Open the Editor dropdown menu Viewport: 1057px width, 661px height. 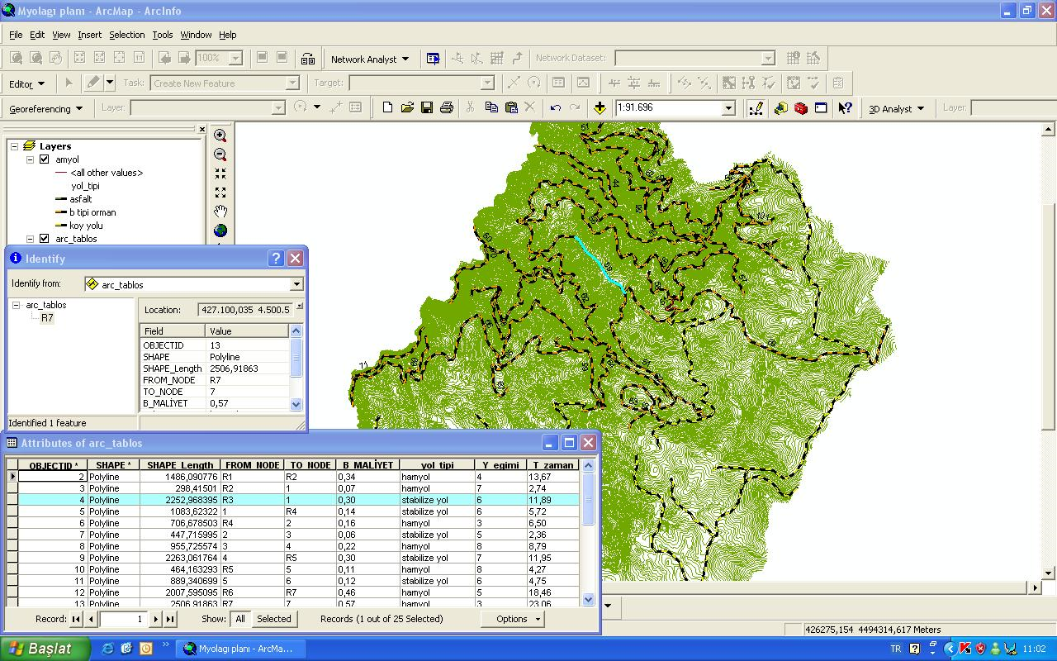26,83
